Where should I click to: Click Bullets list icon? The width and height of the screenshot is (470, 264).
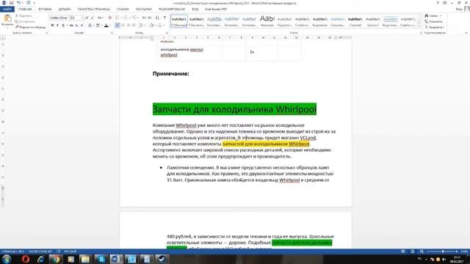[117, 18]
